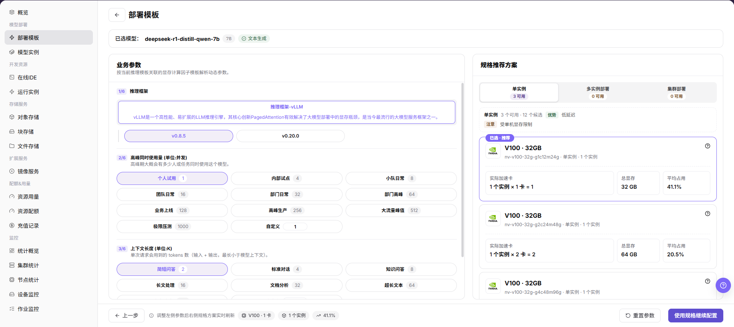
Task: Choose 团队日常 16 concurrency option
Action: 172,194
